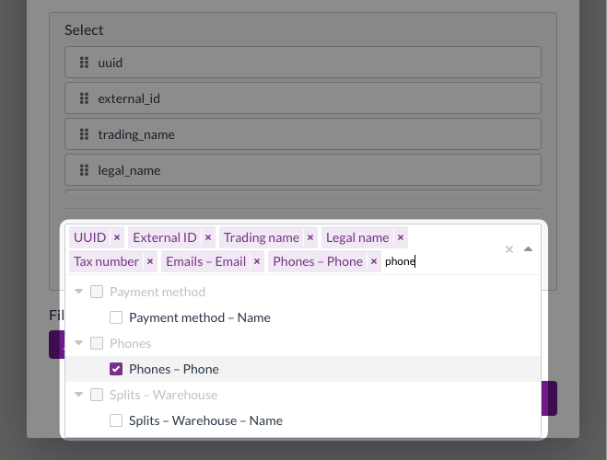This screenshot has height=460, width=607.
Task: Collapse the Payment method group
Action: click(x=79, y=292)
